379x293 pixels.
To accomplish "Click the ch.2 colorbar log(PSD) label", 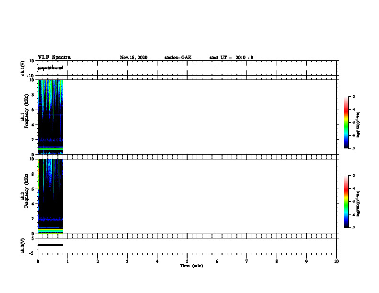I will pyautogui.click(x=358, y=203).
